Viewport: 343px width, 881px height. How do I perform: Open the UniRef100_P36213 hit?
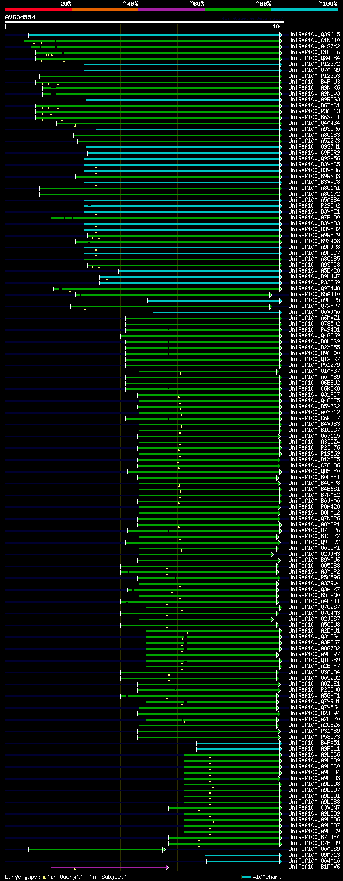click(x=314, y=111)
